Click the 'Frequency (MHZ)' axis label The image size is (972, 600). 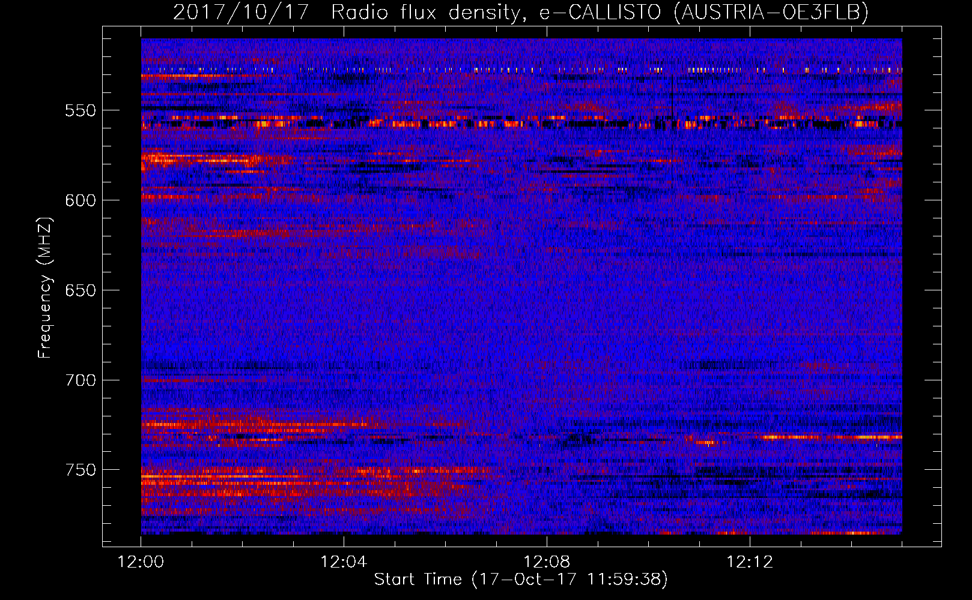click(45, 287)
